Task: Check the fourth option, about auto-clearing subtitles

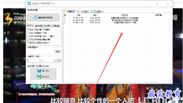Action: 28,39
